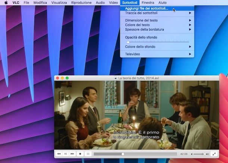Expand arrow next to Spessore della bordatura
The width and height of the screenshot is (228, 163).
[190, 29]
